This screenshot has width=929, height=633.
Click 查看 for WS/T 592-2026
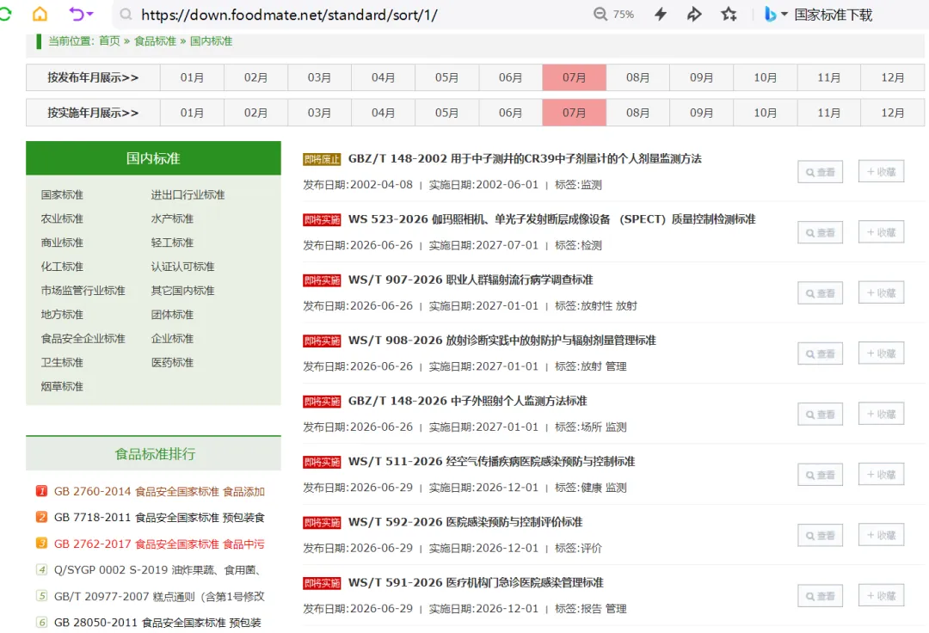[x=820, y=536]
